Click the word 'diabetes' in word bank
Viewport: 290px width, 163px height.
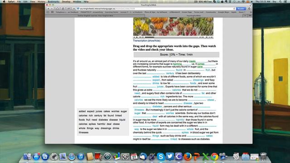click(103, 120)
